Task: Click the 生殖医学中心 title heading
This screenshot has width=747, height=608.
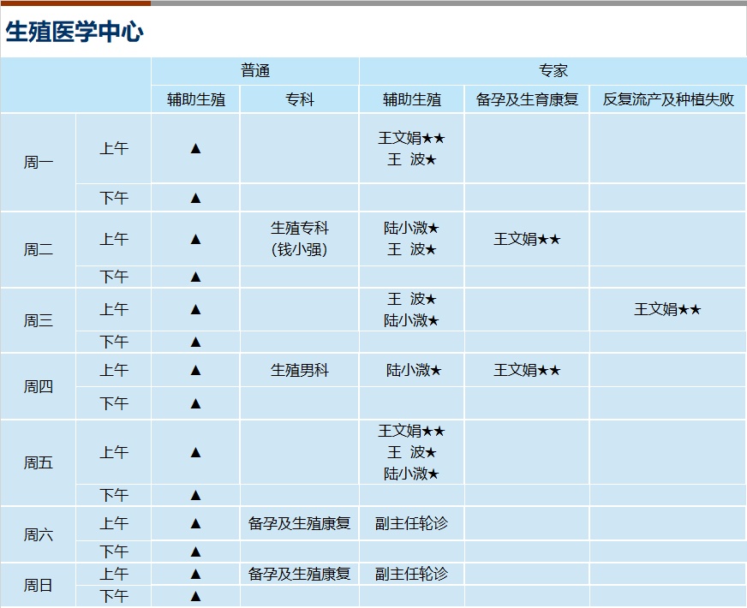Action: (x=75, y=32)
